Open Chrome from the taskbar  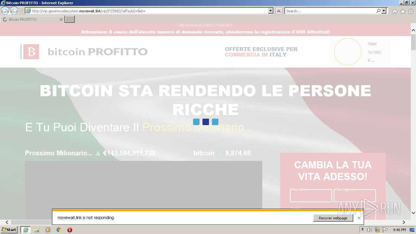(59, 230)
